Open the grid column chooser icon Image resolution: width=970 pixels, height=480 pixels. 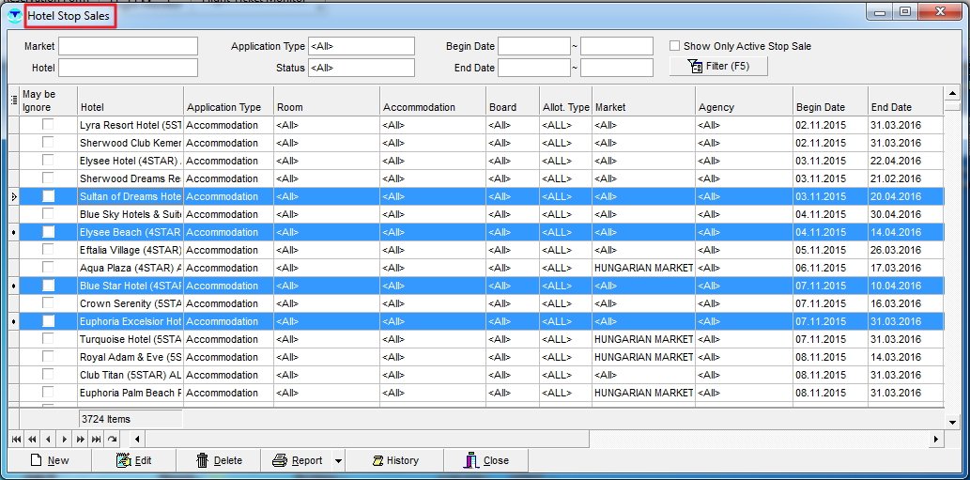tap(13, 100)
